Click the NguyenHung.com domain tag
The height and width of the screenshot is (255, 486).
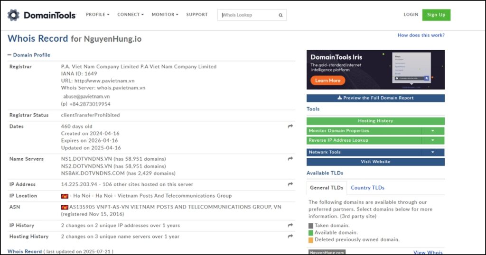pyautogui.click(x=327, y=252)
